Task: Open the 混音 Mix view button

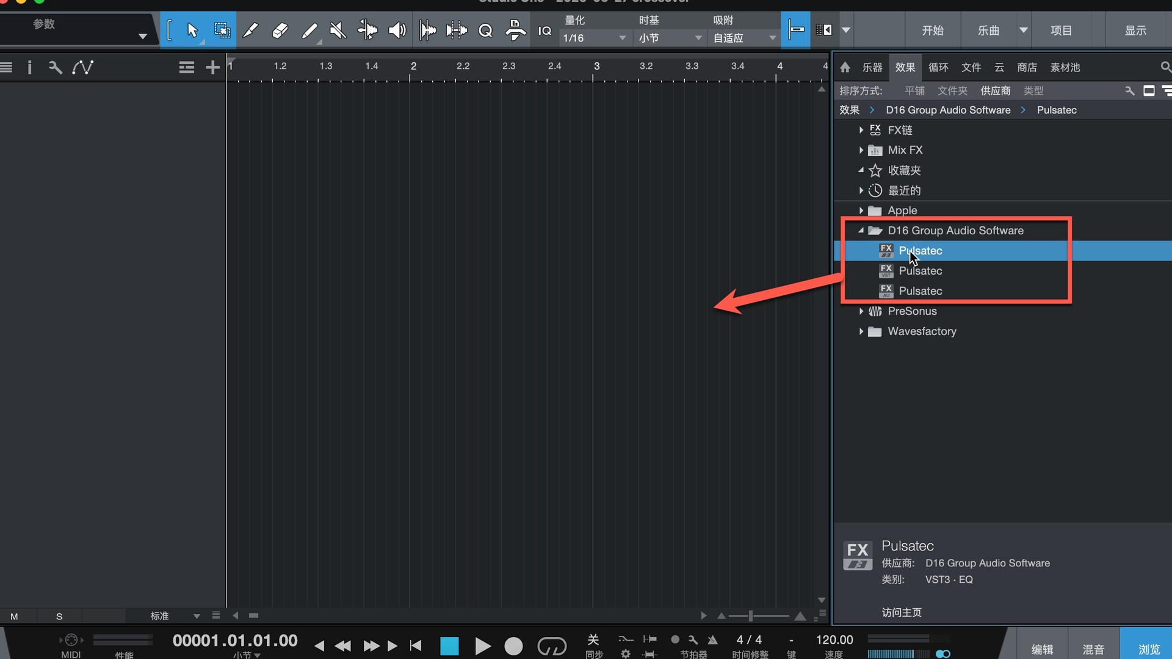Action: (x=1093, y=649)
